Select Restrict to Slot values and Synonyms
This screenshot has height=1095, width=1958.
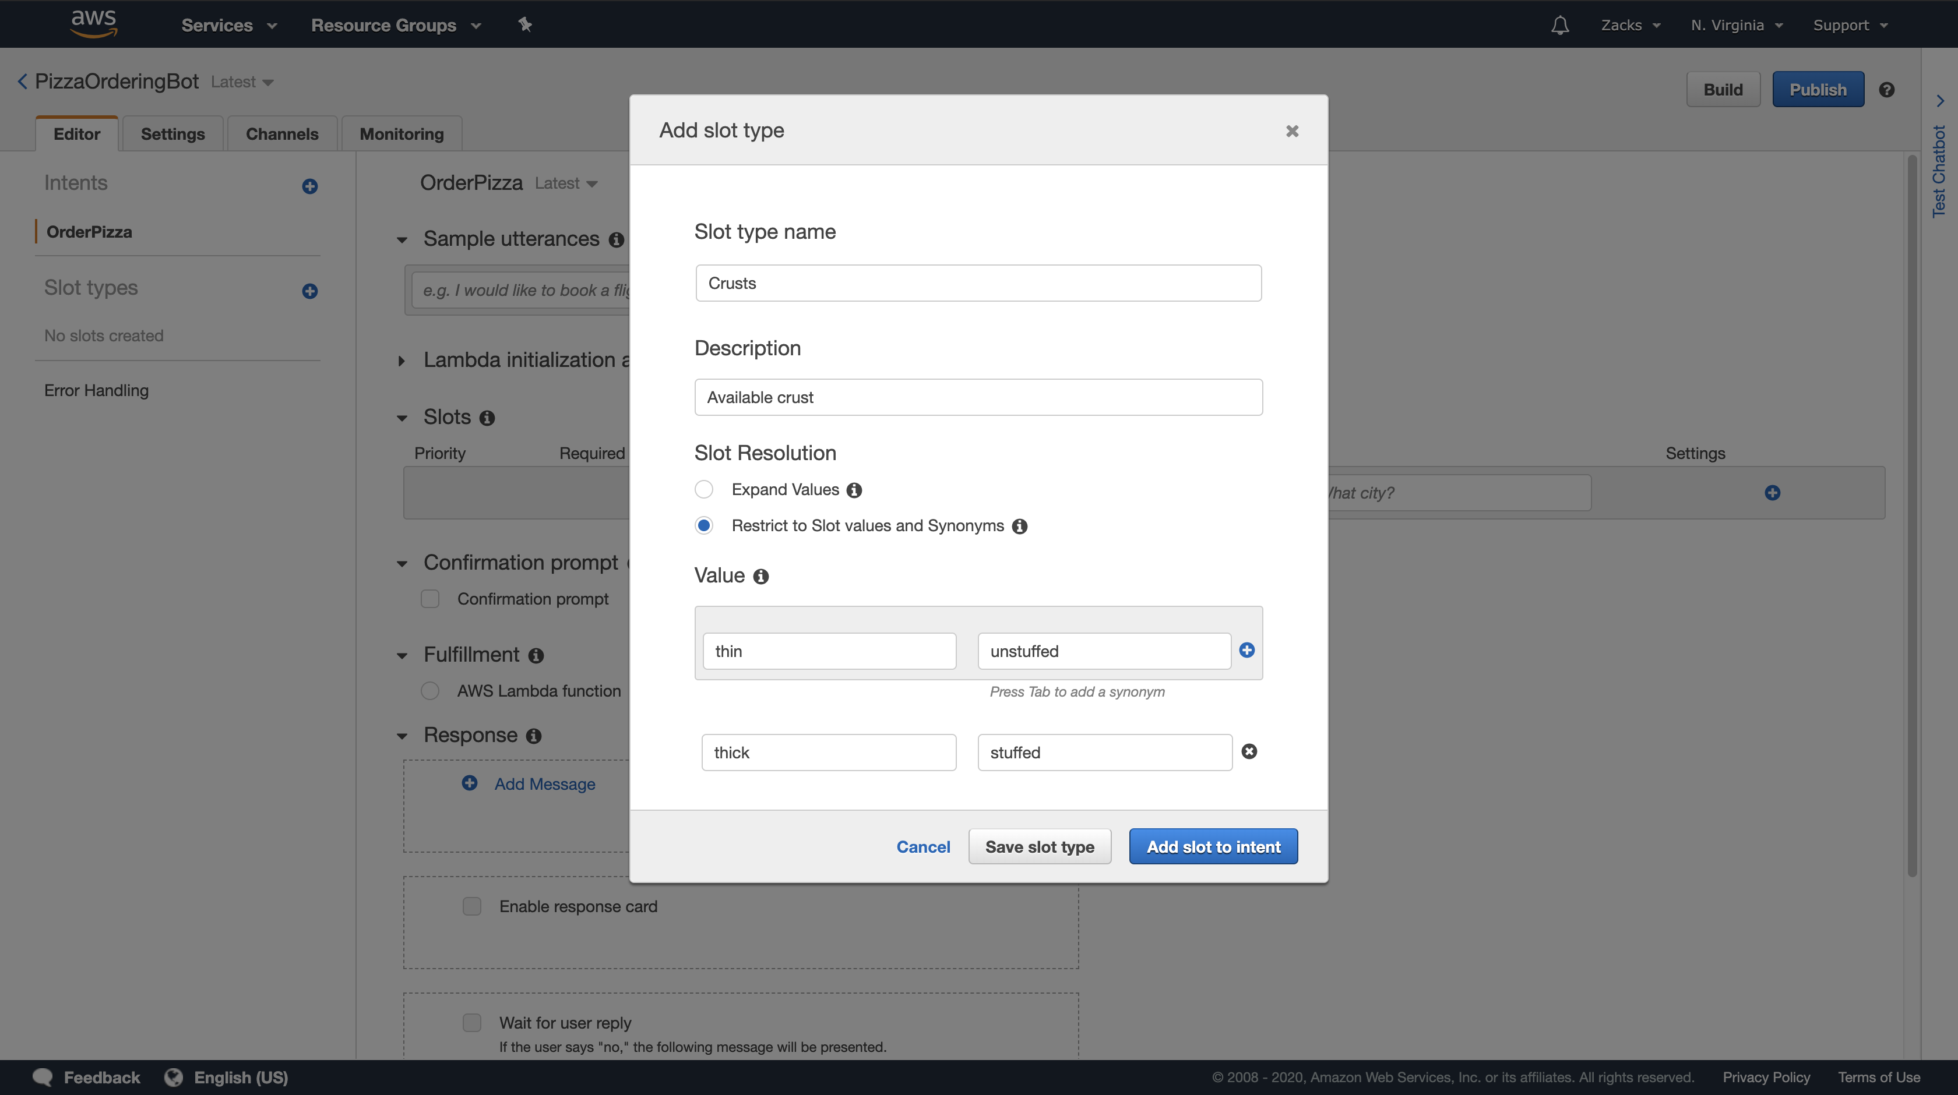(x=704, y=526)
